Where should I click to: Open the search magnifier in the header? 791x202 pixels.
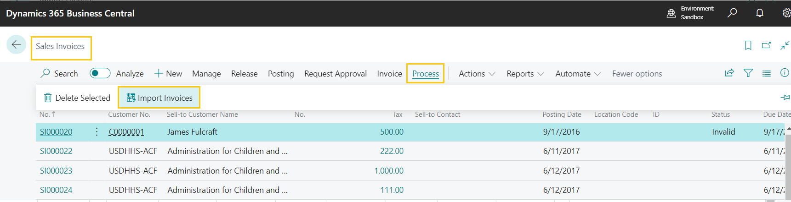point(732,13)
